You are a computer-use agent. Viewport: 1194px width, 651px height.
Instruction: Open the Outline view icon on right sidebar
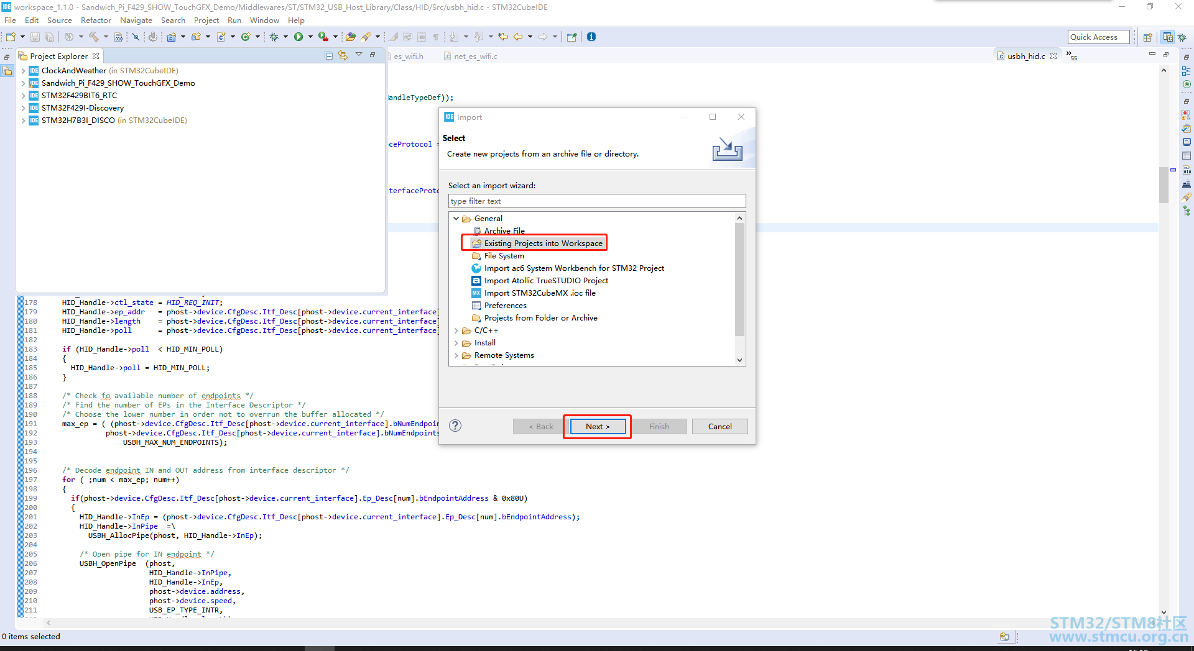pos(1187,71)
